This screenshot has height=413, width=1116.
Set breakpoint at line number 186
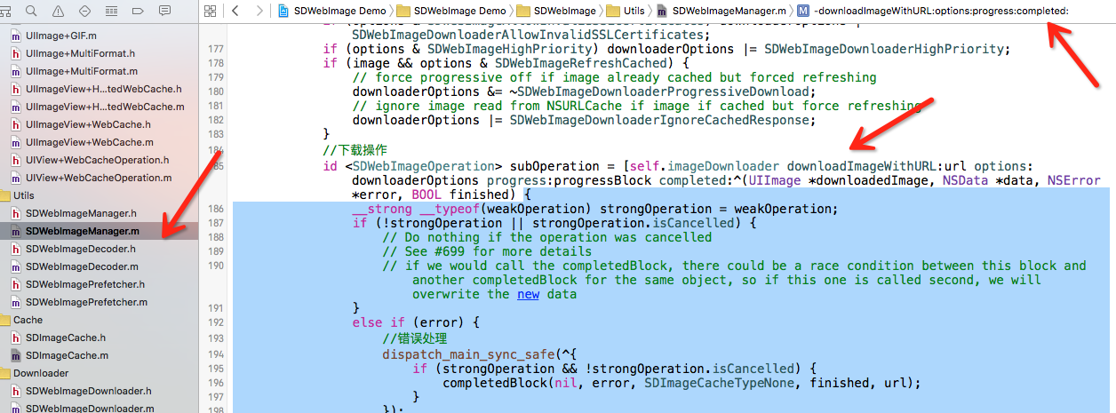pyautogui.click(x=215, y=209)
